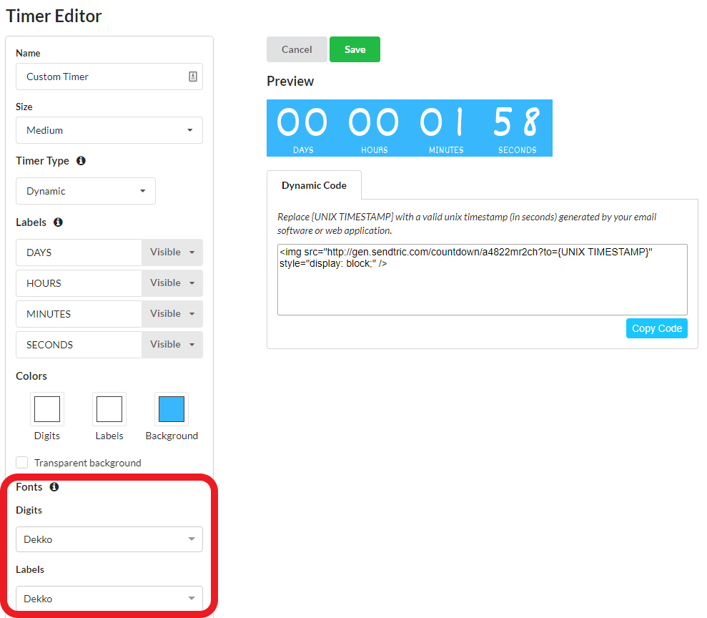Pick the Background color swatch
This screenshot has height=618, width=707.
coord(172,409)
